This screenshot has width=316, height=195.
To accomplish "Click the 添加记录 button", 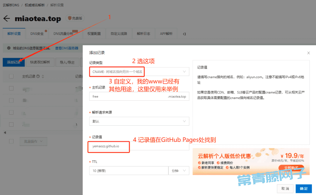I will 14,62.
